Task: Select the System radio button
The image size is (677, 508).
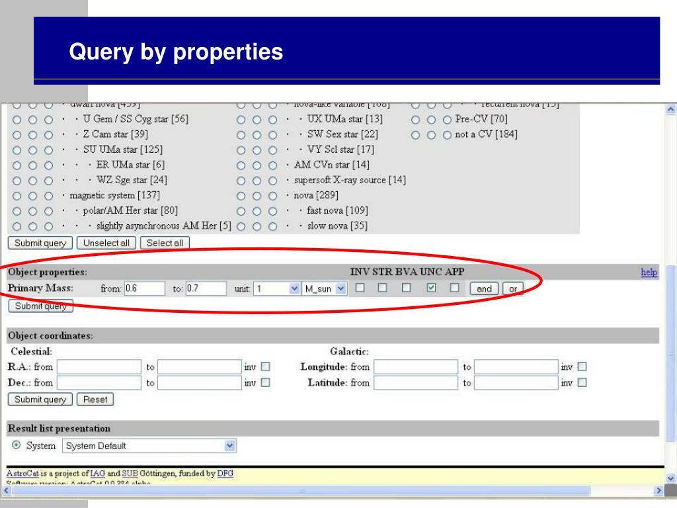Action: (16, 445)
